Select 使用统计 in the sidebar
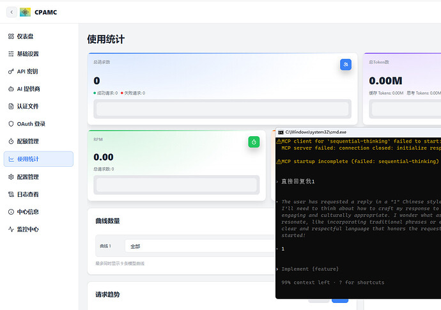The width and height of the screenshot is (441, 310). click(38, 159)
